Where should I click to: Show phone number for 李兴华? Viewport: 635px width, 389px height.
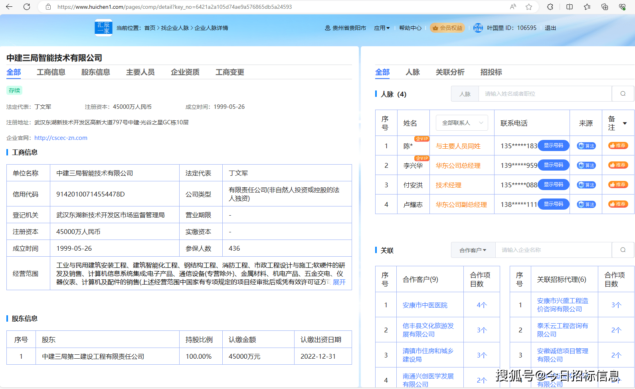pos(554,165)
